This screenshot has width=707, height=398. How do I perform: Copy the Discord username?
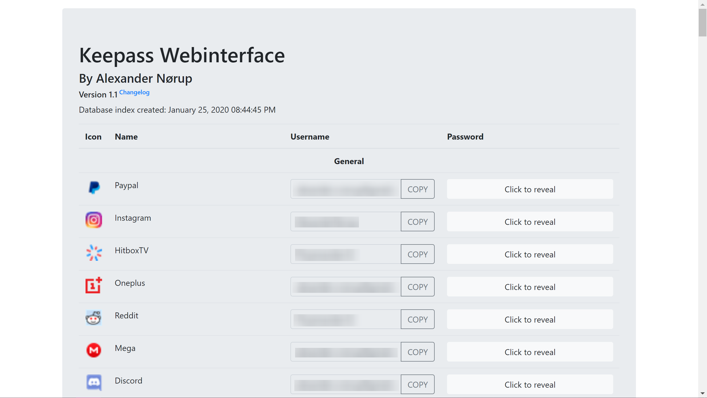(x=417, y=384)
